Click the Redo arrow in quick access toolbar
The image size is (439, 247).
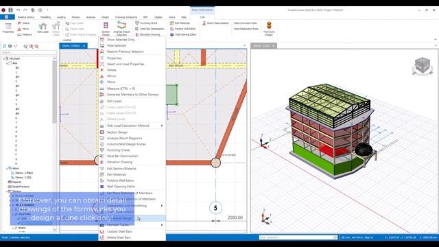25,10
